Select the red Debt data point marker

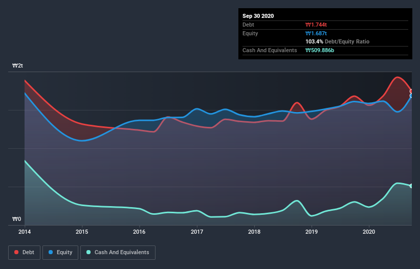411,91
